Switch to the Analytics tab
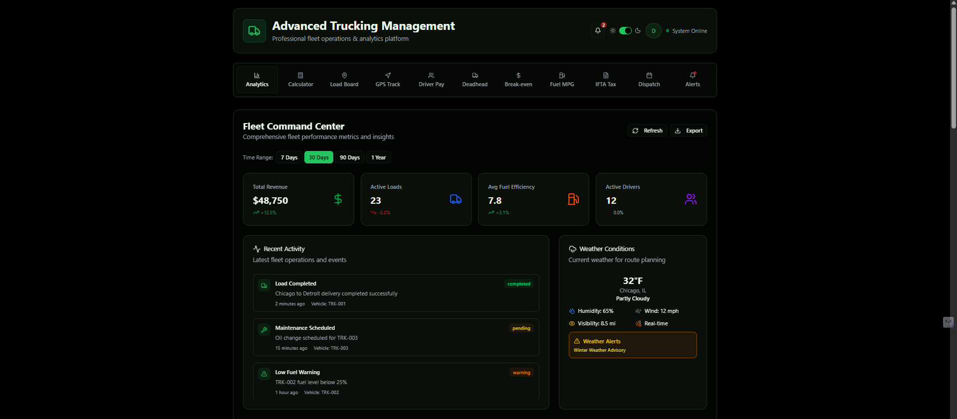This screenshot has width=957, height=419. click(257, 80)
